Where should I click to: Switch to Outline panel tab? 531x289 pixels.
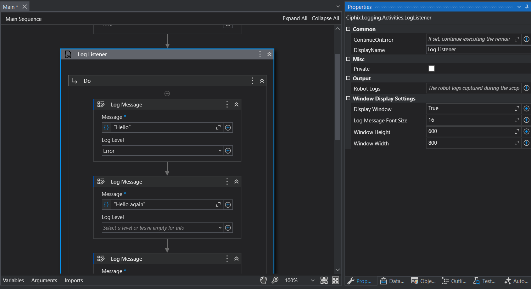coord(454,281)
